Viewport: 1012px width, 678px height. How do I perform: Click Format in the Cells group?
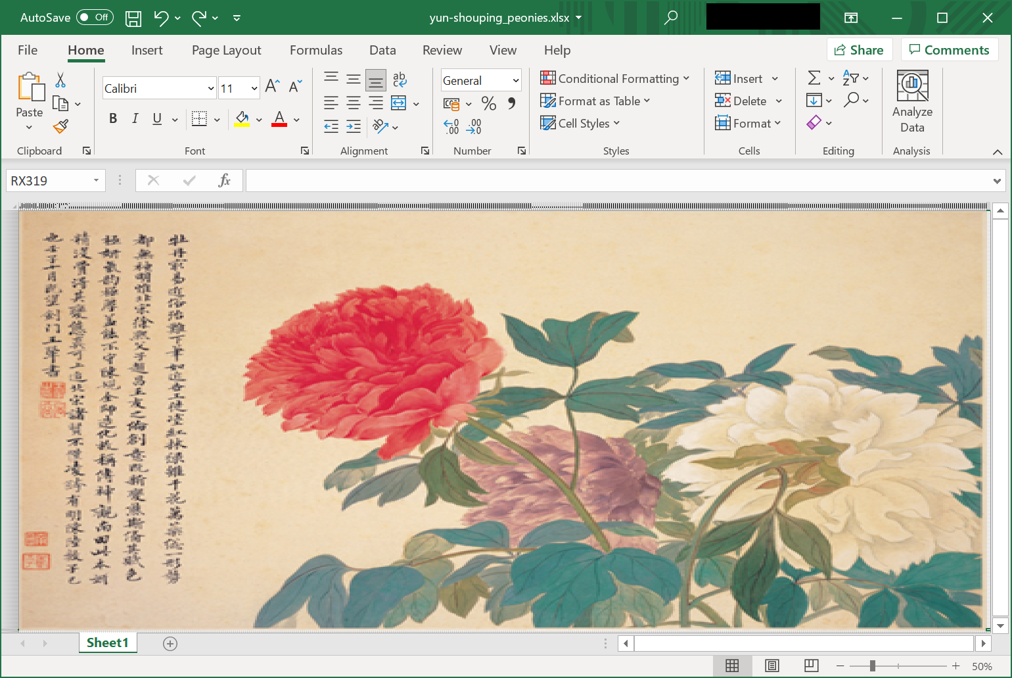pyautogui.click(x=748, y=123)
